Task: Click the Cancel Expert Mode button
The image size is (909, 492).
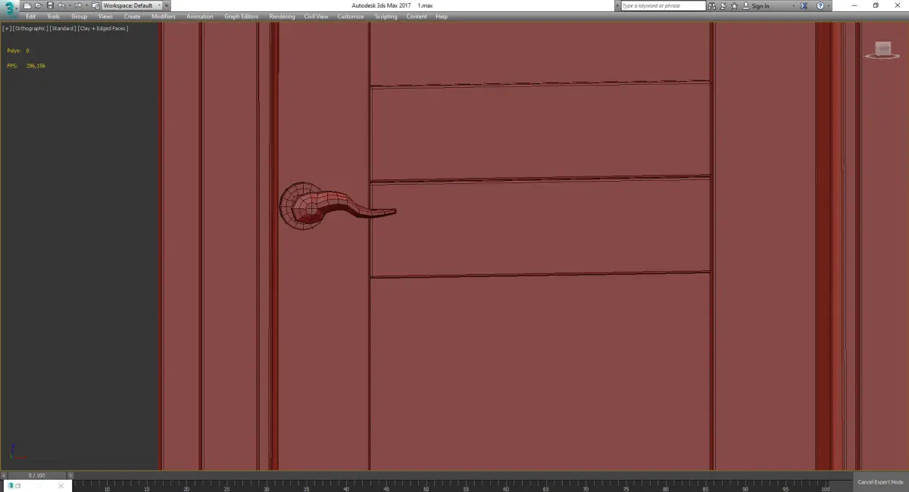Action: (x=880, y=482)
